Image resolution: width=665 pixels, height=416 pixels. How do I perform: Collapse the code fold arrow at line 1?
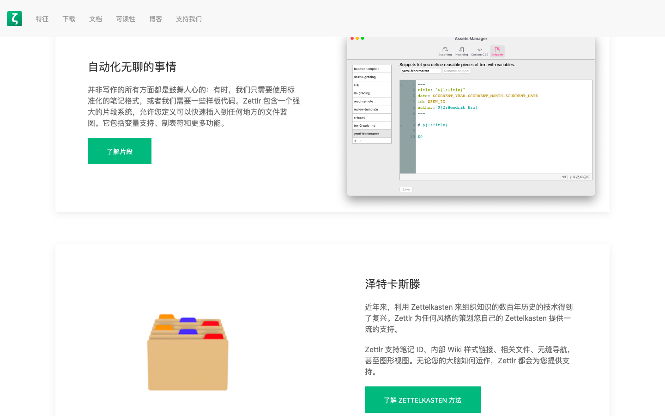[x=401, y=85]
